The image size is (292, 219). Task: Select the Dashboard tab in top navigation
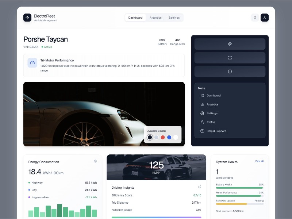click(135, 18)
